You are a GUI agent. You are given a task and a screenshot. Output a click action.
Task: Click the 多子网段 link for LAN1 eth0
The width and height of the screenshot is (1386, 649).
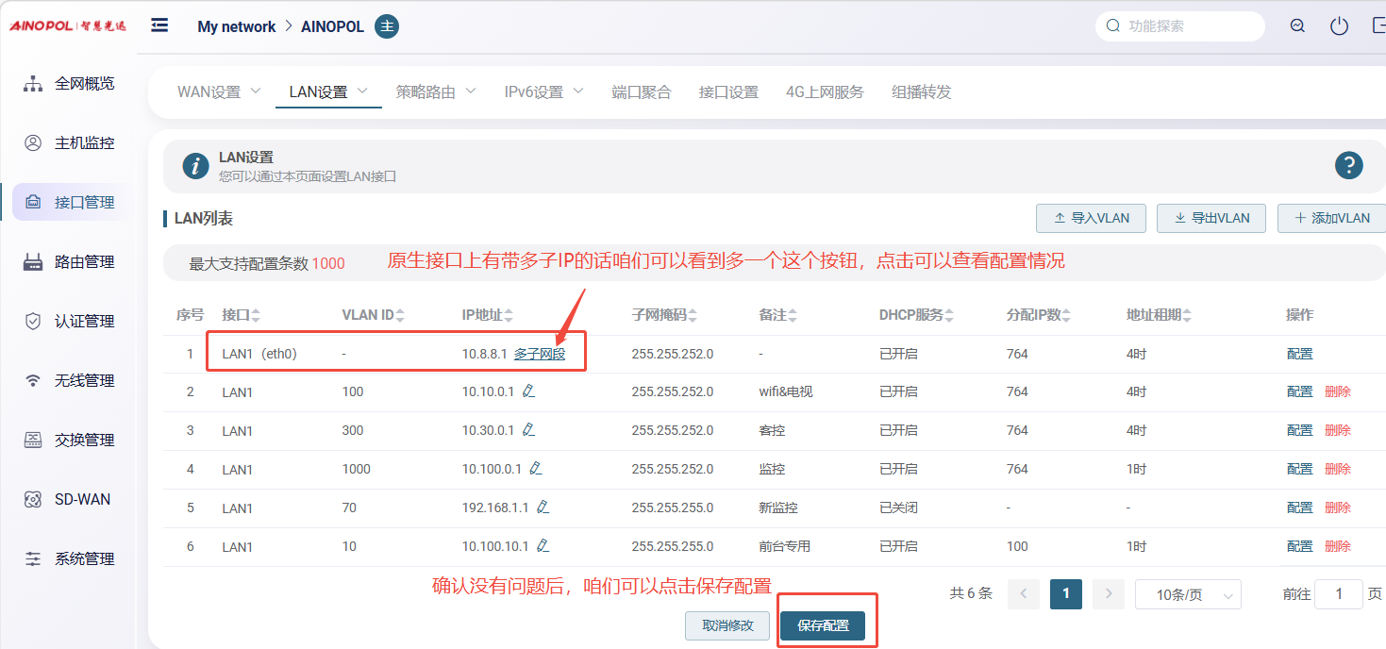coord(540,354)
